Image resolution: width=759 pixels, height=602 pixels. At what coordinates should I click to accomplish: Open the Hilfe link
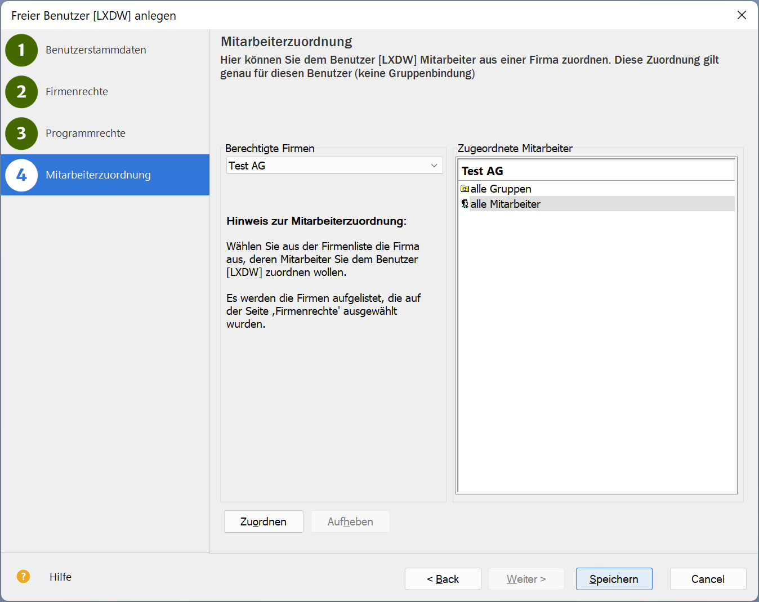60,577
